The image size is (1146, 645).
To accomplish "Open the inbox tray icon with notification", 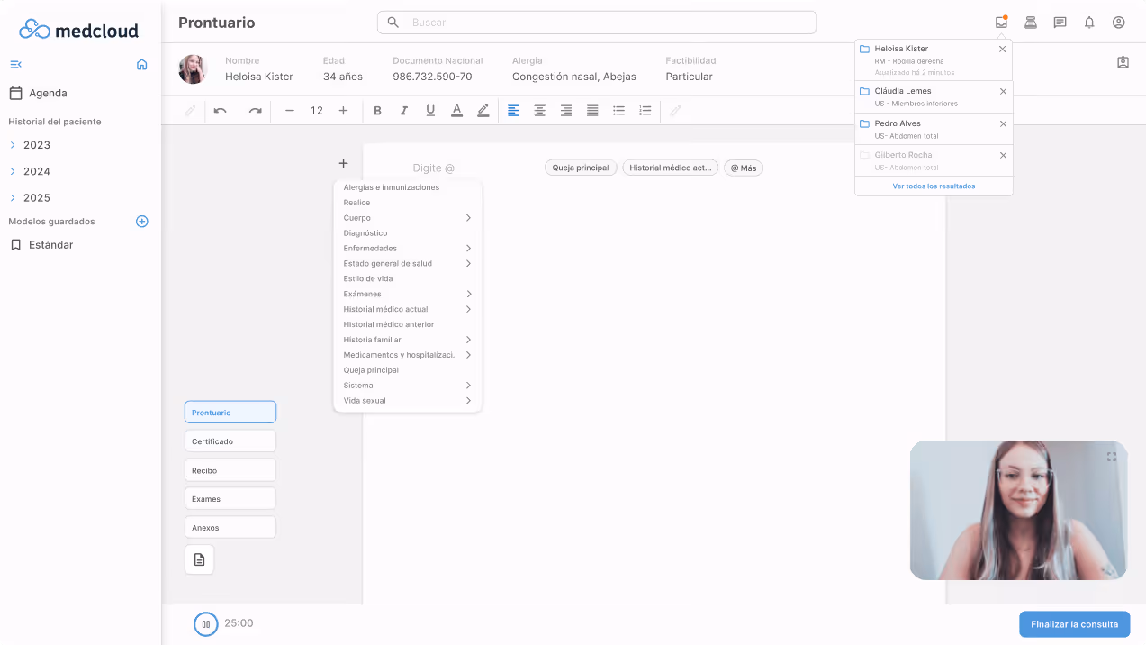I will [x=1001, y=22].
